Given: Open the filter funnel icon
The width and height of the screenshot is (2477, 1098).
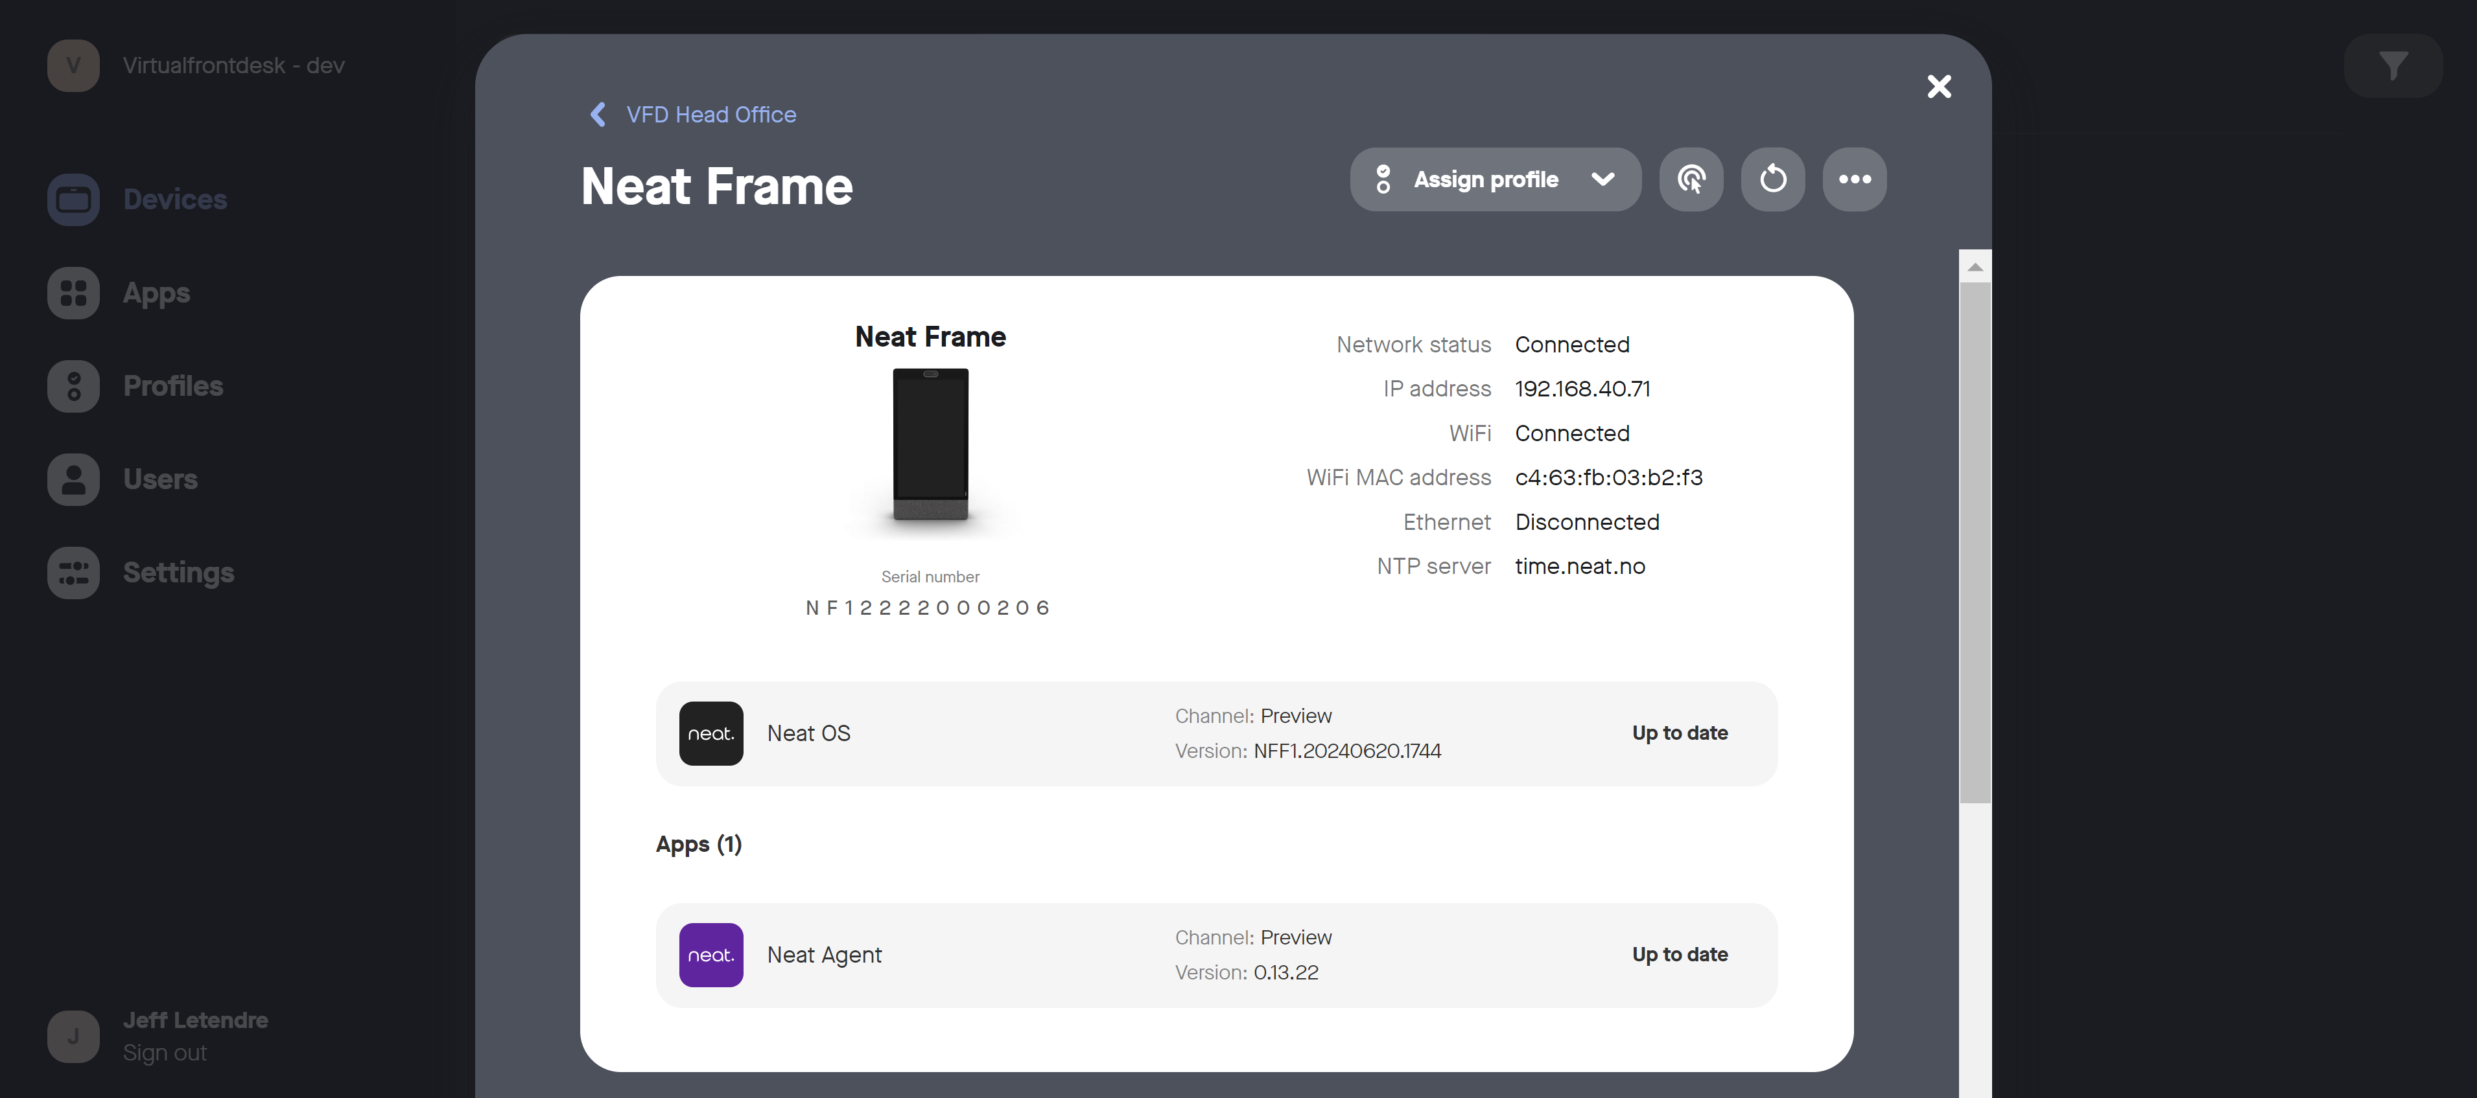Looking at the screenshot, I should coord(2392,65).
